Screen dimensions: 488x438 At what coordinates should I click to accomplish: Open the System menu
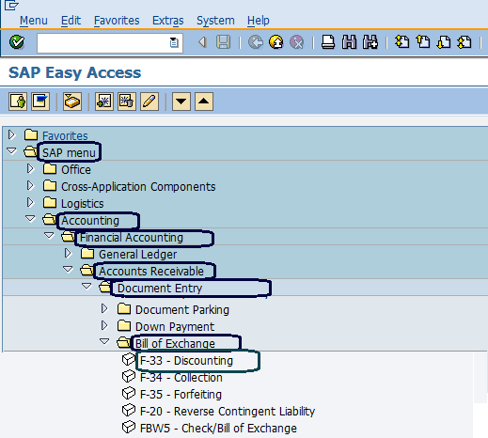click(215, 21)
